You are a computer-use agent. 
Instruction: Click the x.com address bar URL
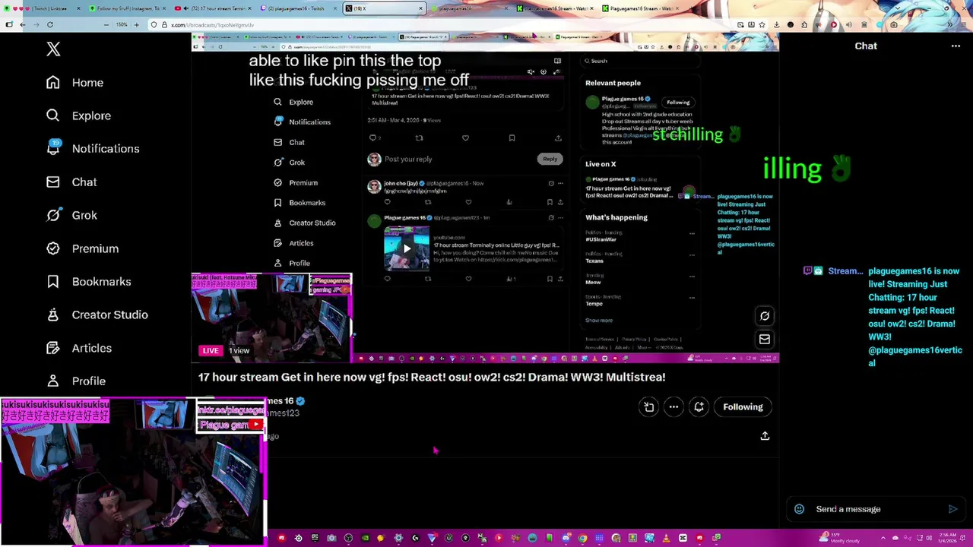coord(212,25)
